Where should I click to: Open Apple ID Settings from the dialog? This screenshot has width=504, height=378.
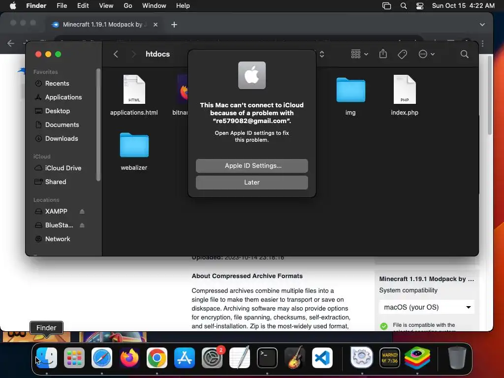pos(252,166)
